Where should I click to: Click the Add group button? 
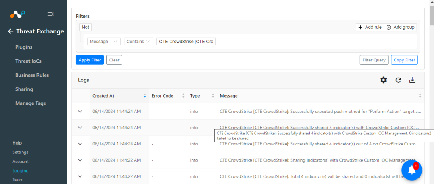pyautogui.click(x=401, y=27)
